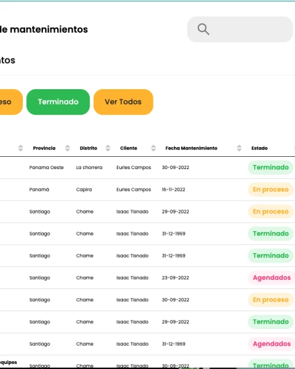Click sort arrows left of Provincia header

21,148
